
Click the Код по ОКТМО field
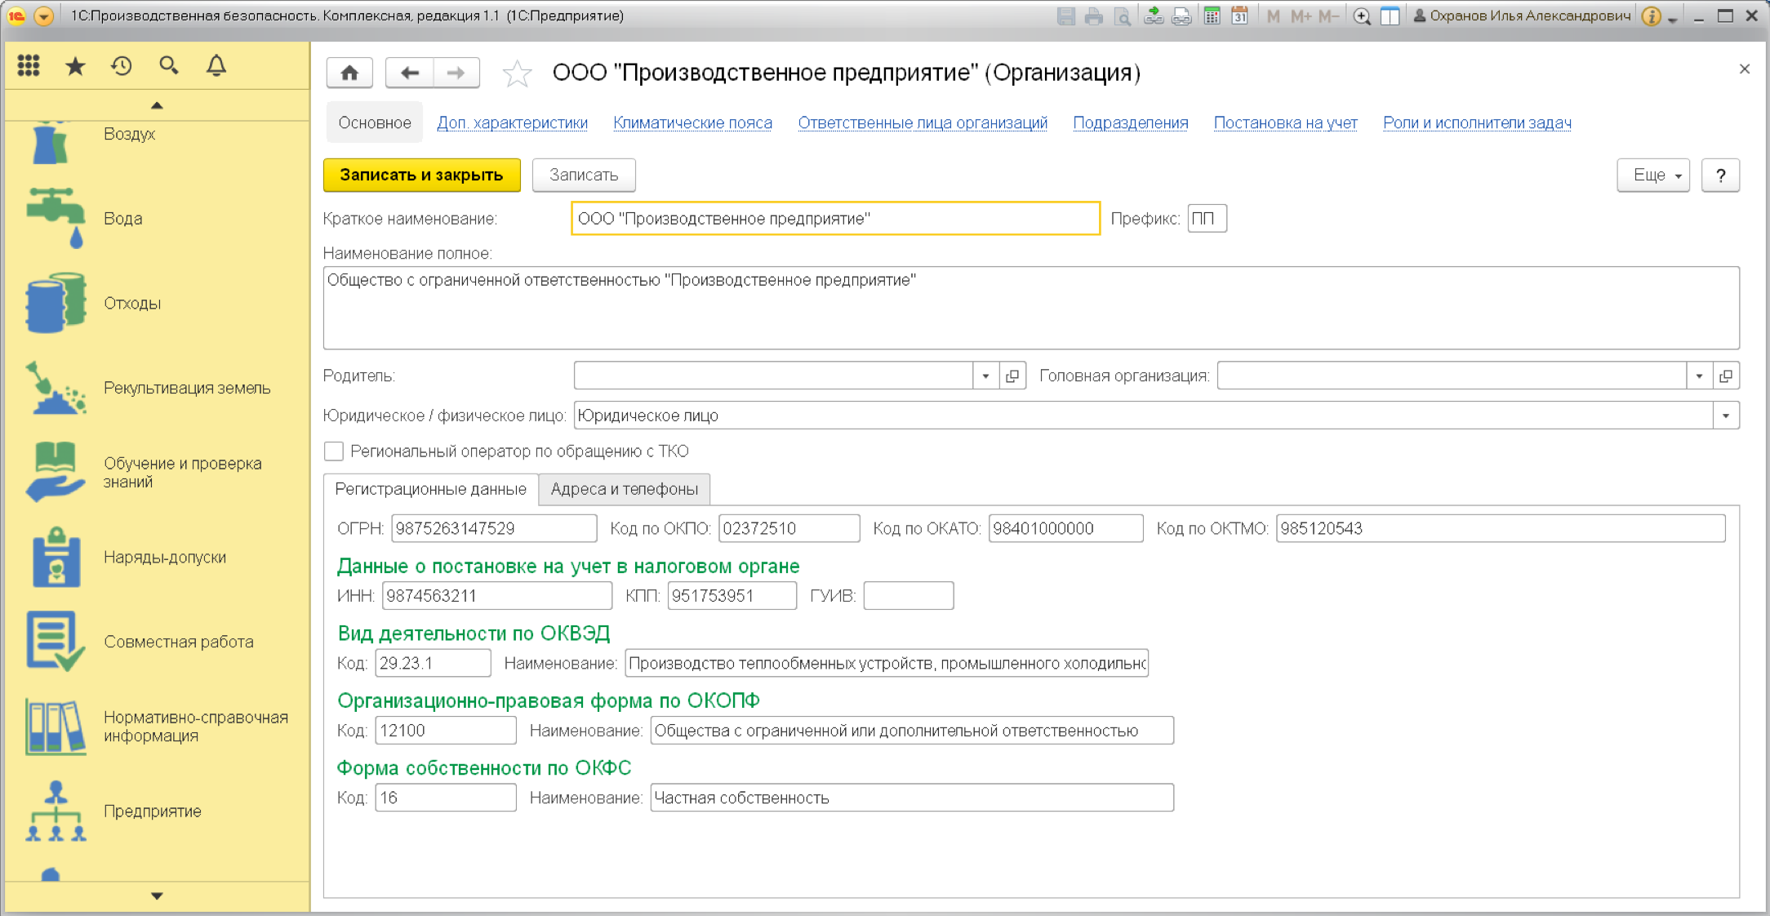pos(1501,528)
